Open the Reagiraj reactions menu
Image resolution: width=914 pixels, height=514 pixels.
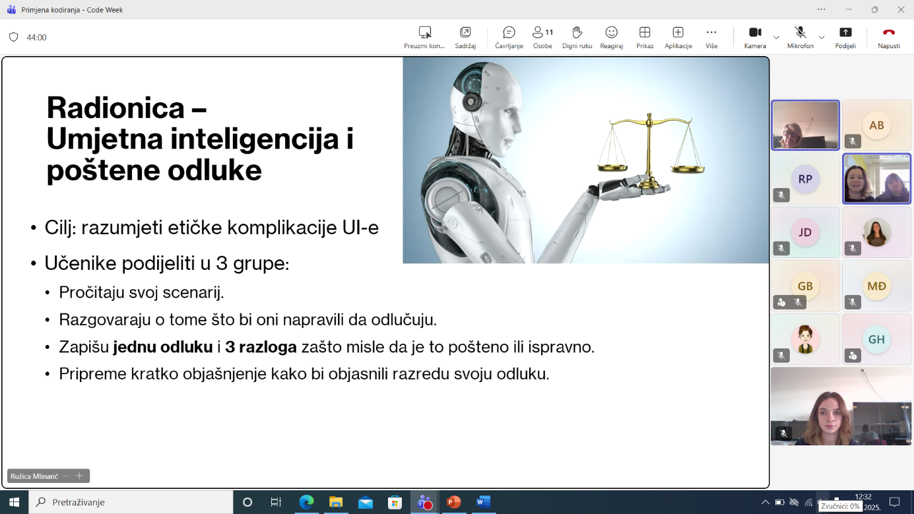pyautogui.click(x=611, y=37)
